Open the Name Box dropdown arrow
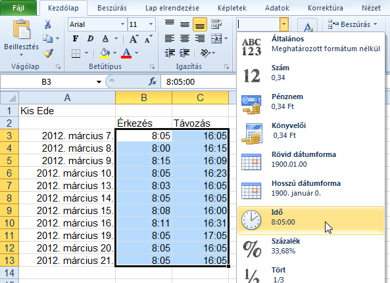The width and height of the screenshot is (390, 283). coord(99,81)
